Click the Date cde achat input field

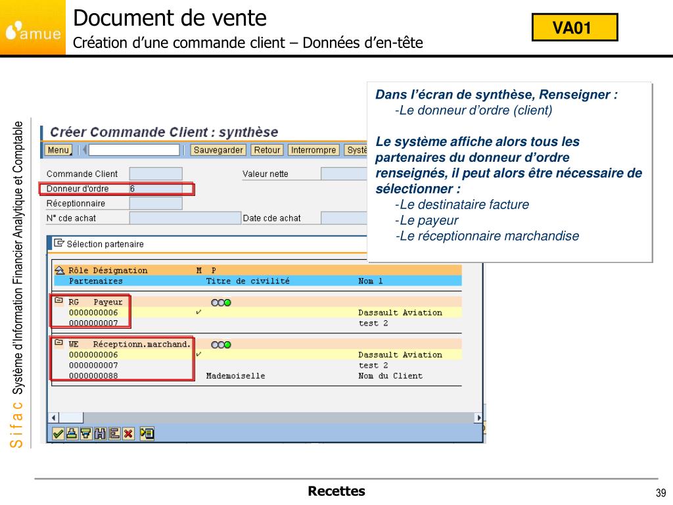point(344,218)
